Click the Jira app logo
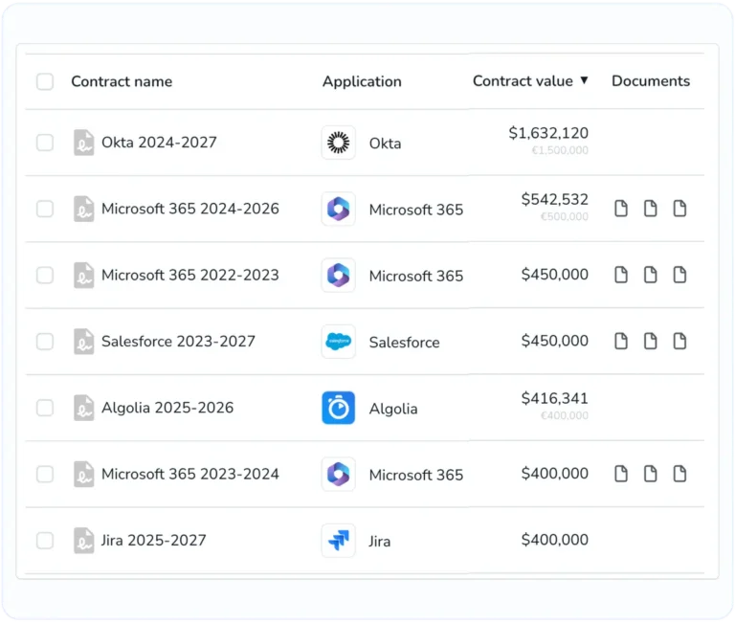The image size is (735, 623). 339,541
